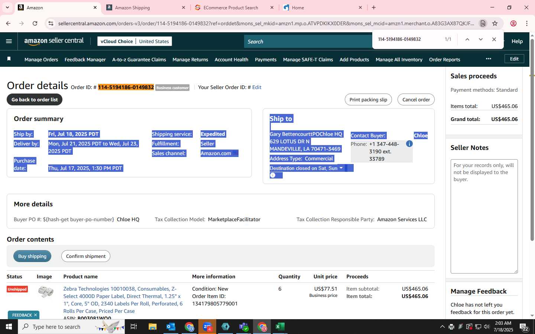Click Confirm shipment
This screenshot has height=334, width=535.
click(86, 256)
